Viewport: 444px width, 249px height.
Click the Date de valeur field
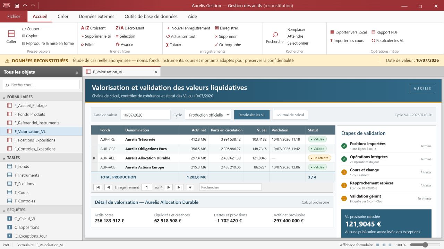coord(145,115)
